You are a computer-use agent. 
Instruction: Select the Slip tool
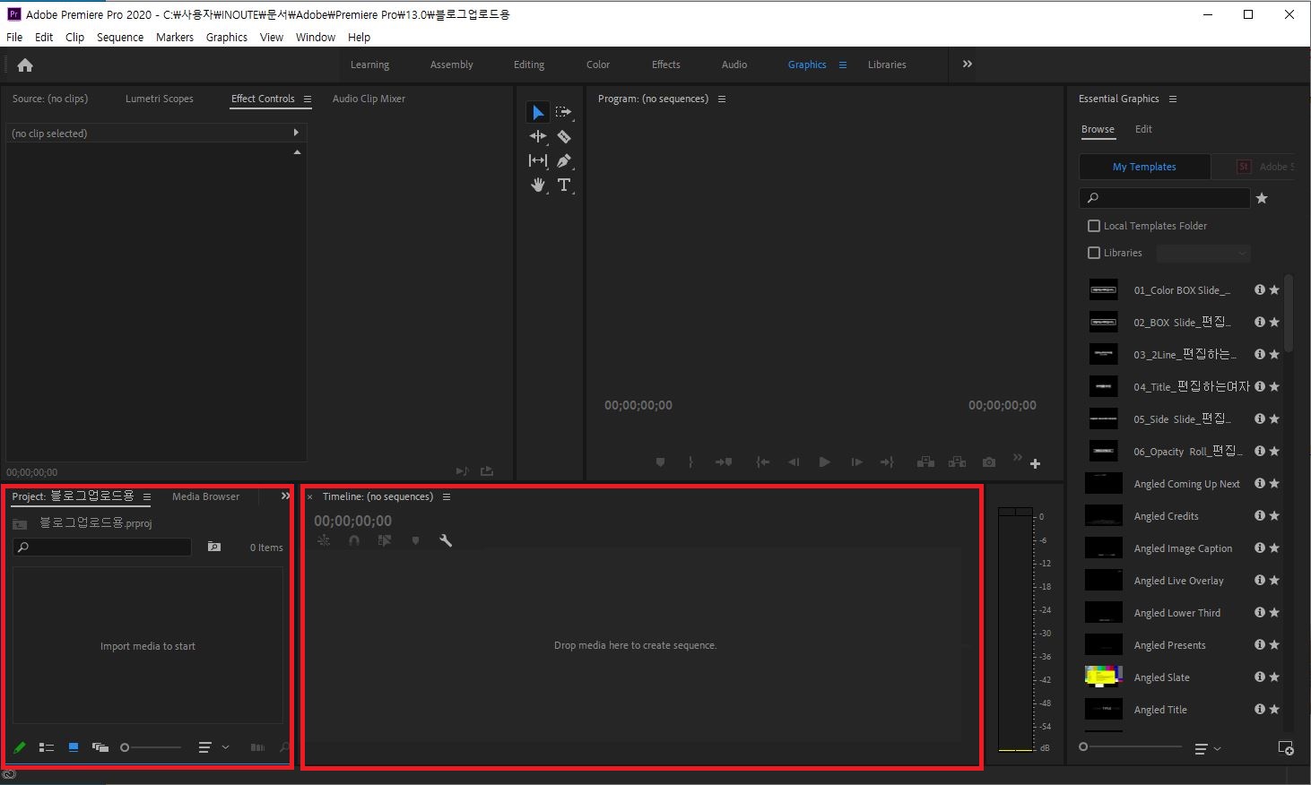coord(537,160)
